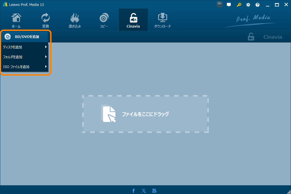
Task: Expand ISO ファイルを追加 submenu arrow
Action: (x=46, y=67)
